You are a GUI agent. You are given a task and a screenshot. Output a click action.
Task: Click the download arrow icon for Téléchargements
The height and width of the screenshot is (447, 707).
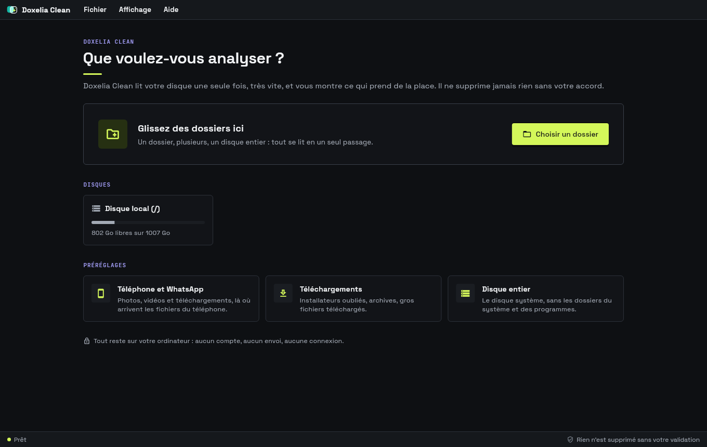pyautogui.click(x=283, y=293)
